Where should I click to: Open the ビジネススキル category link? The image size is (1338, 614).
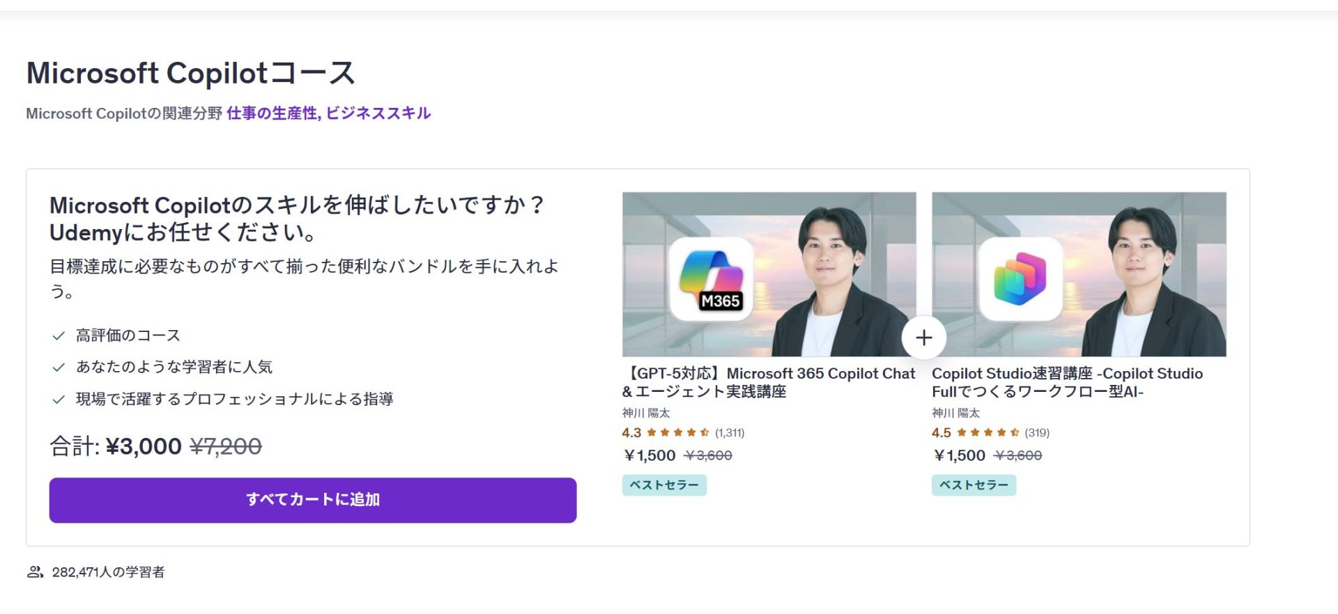[x=378, y=113]
